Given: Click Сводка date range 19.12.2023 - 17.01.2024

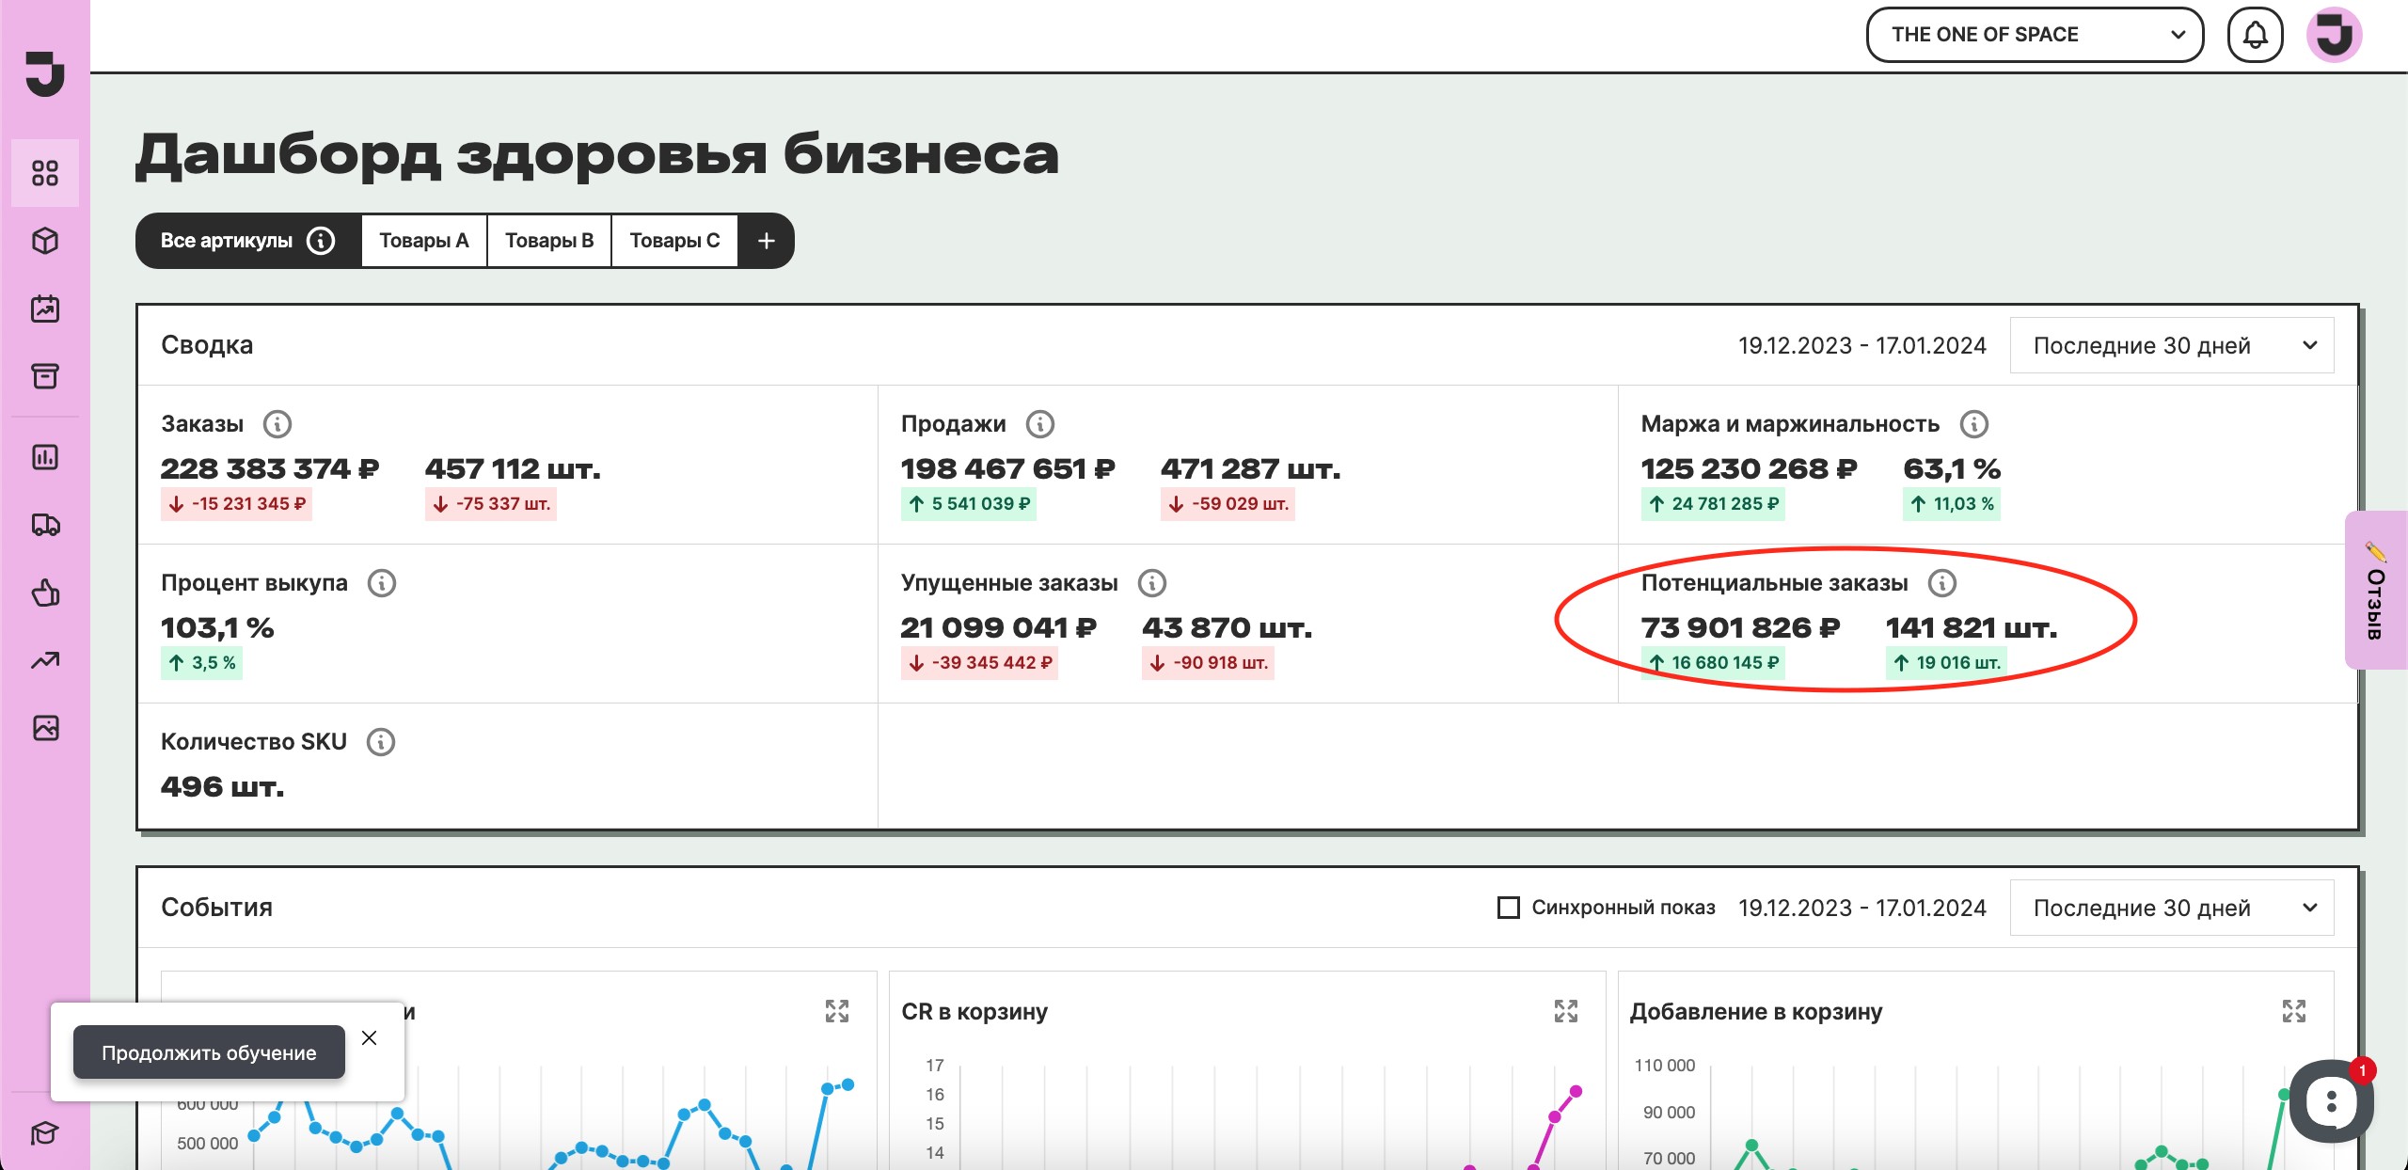Looking at the screenshot, I should [x=1862, y=345].
